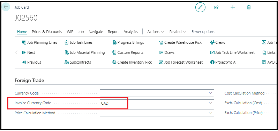Open Job Planning Lines

[x=39, y=42]
